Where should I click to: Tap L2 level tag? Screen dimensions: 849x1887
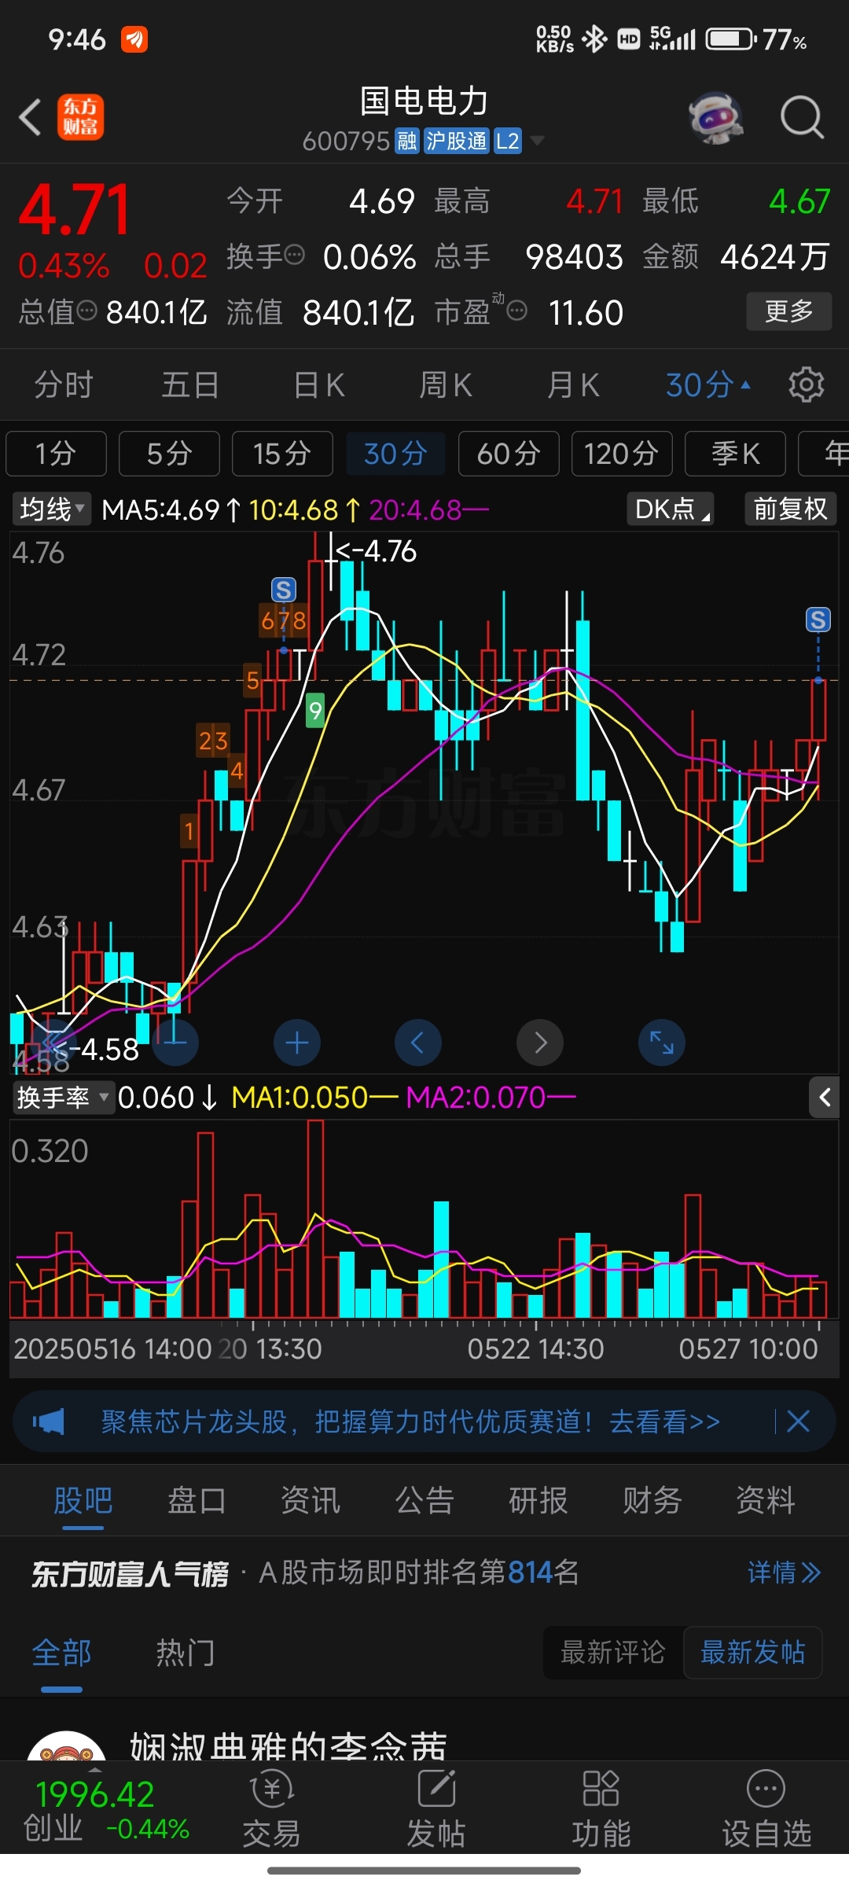tap(508, 141)
